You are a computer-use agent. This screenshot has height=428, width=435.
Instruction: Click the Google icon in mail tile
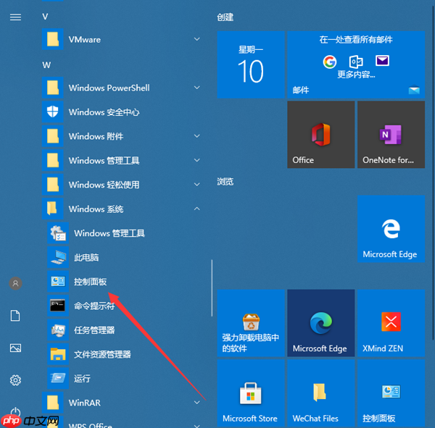pyautogui.click(x=330, y=62)
